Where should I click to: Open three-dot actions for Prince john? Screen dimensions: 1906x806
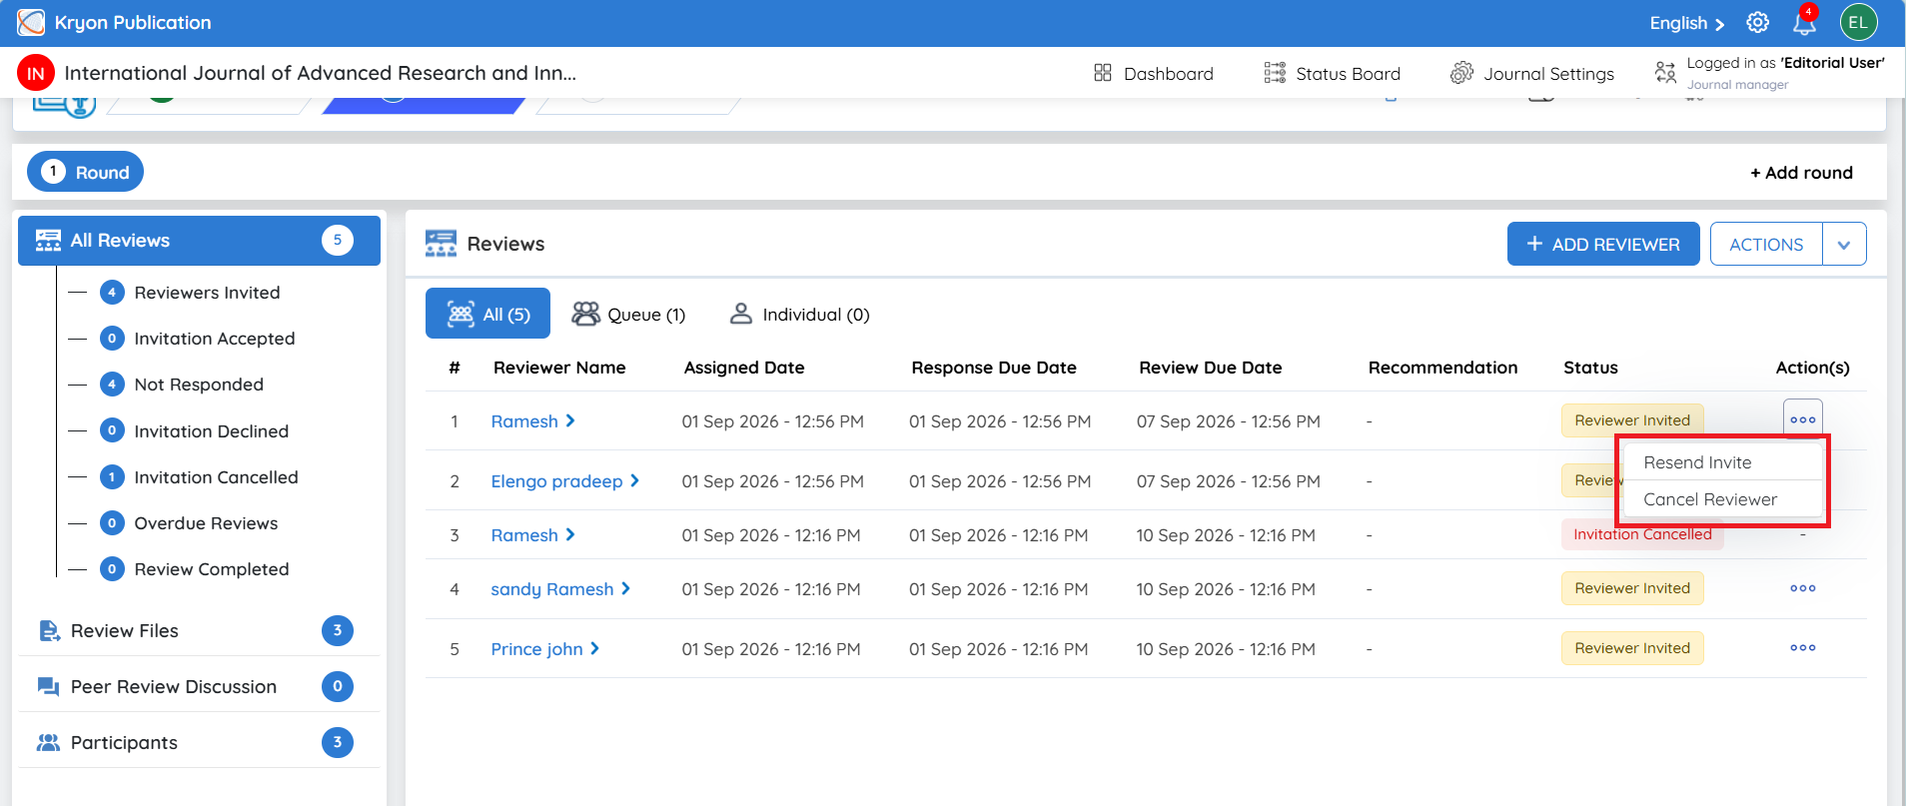[x=1802, y=648]
